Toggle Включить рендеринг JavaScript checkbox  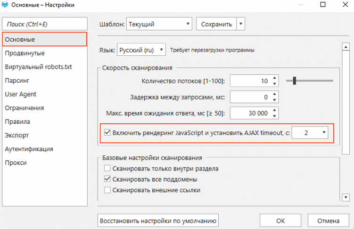pos(107,133)
